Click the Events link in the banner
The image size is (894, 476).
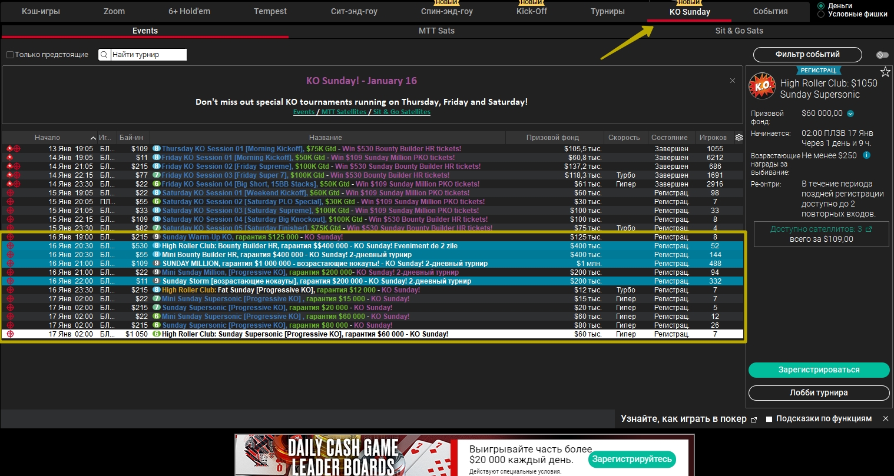[304, 112]
